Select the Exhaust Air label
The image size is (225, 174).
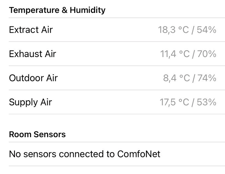tap(32, 54)
